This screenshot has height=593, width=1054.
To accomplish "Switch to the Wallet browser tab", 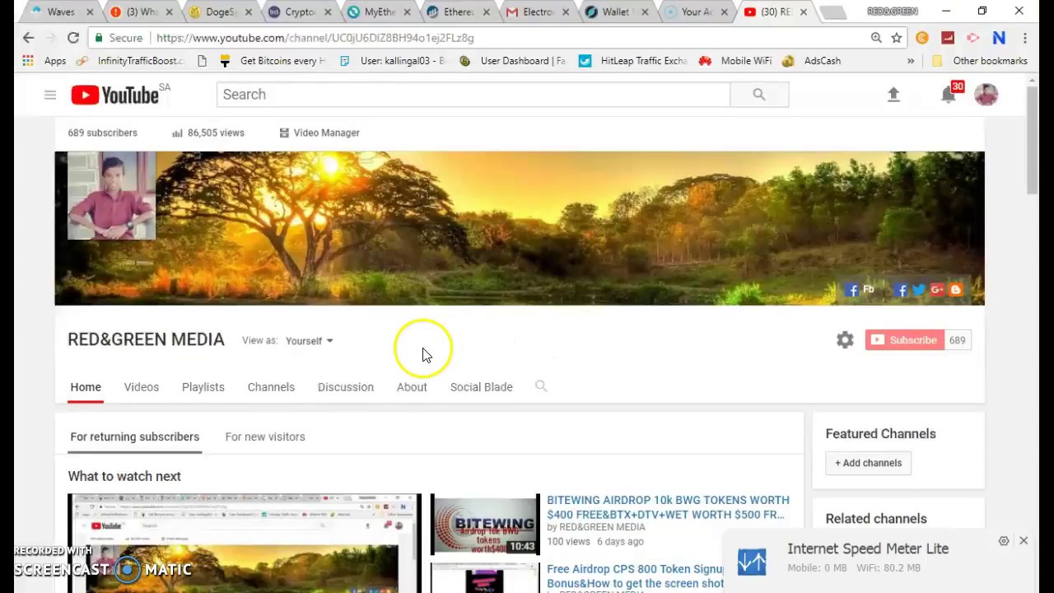I will (x=616, y=12).
